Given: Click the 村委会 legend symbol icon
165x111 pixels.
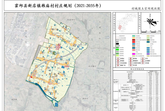Looking at the screenshot, I should point(118,59).
